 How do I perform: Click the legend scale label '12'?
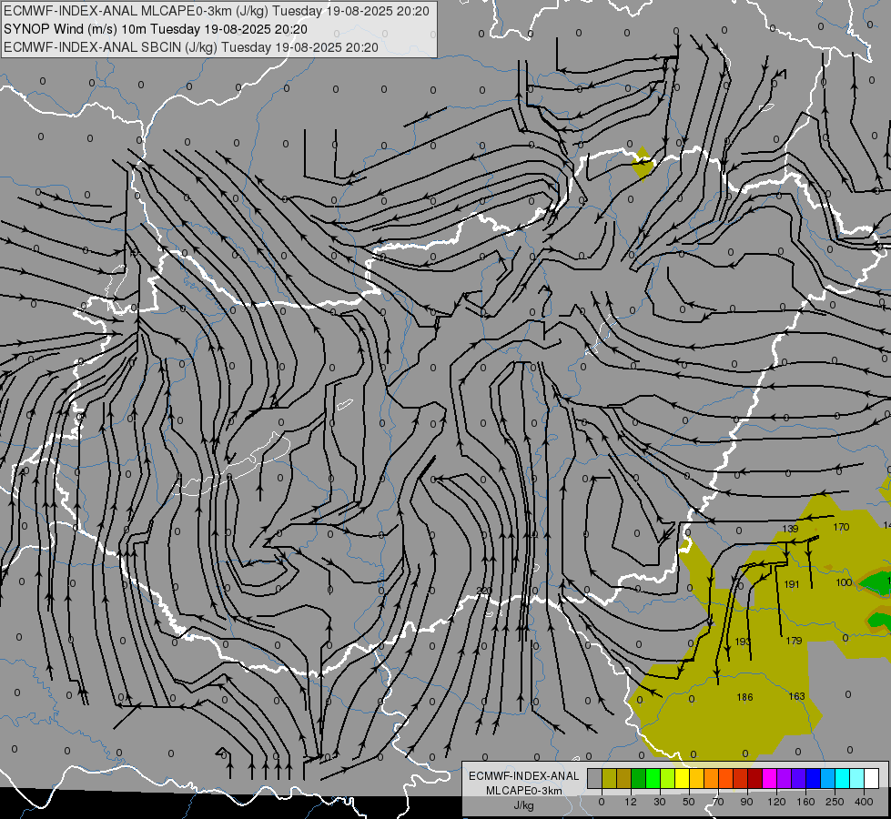tap(631, 802)
